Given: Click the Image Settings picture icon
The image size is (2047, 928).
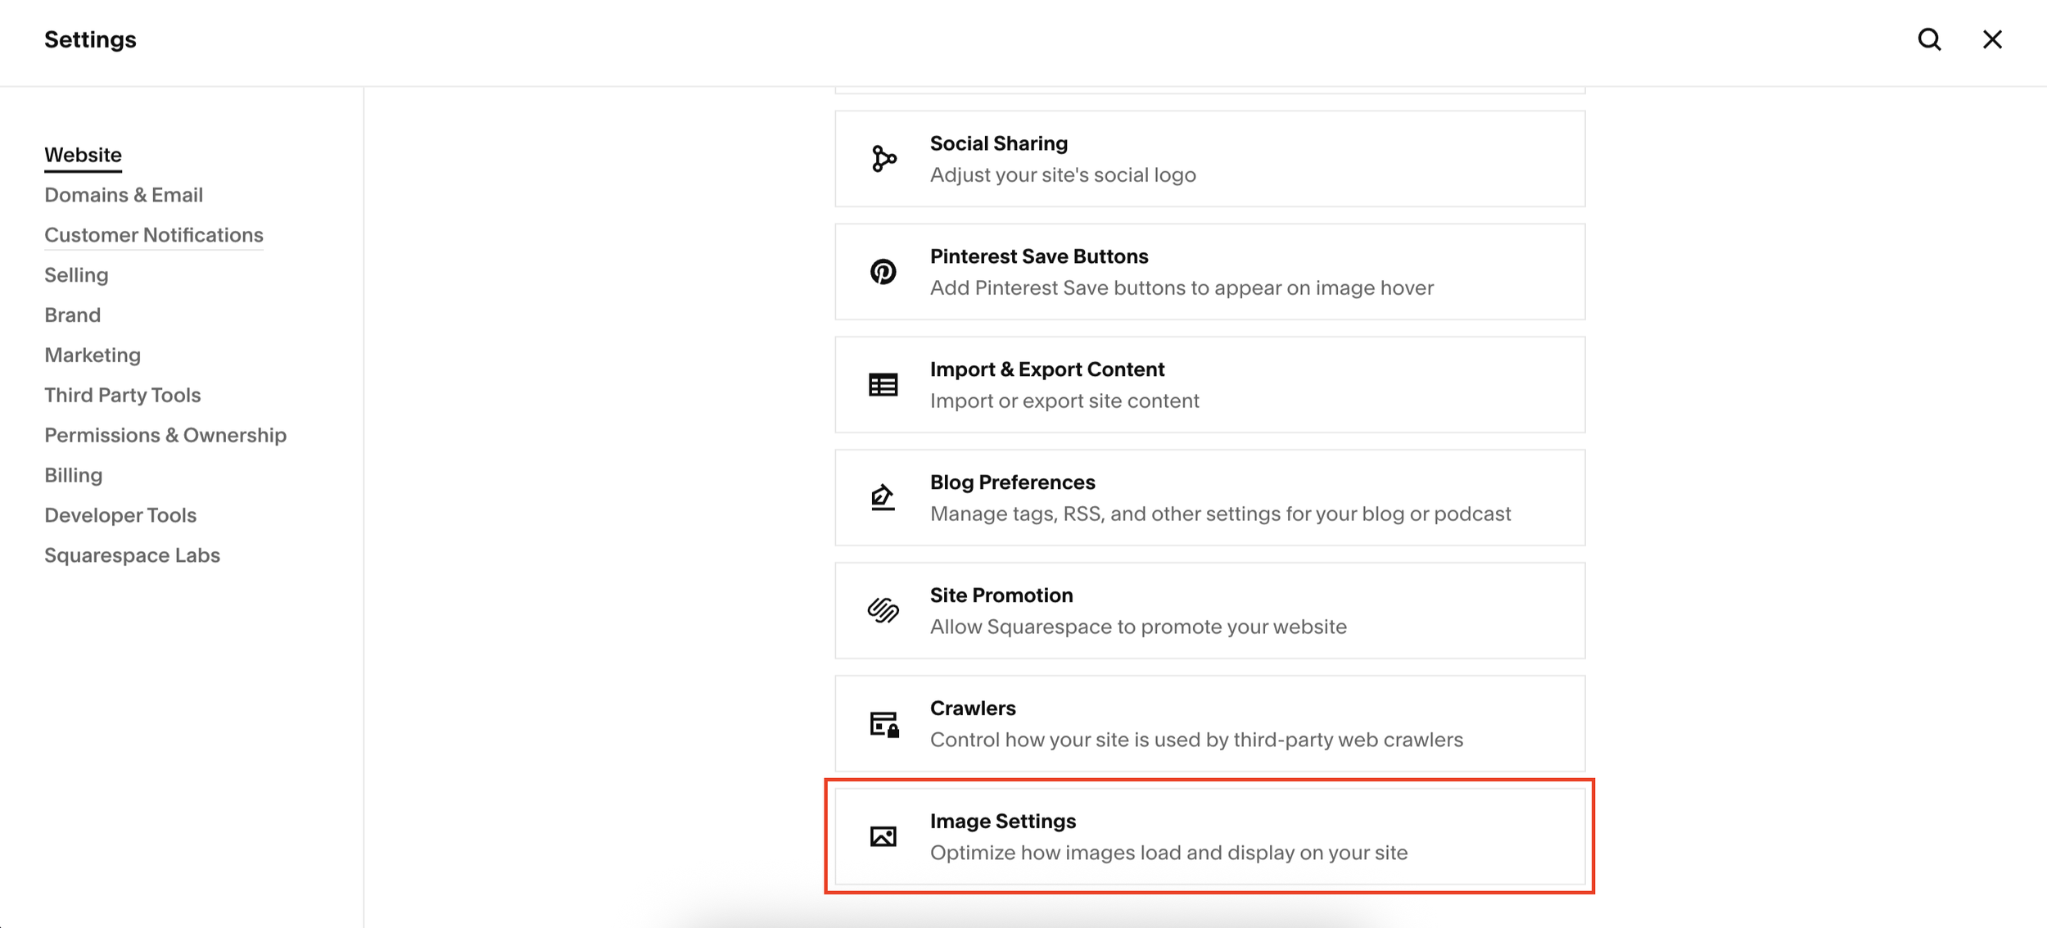Looking at the screenshot, I should [883, 836].
